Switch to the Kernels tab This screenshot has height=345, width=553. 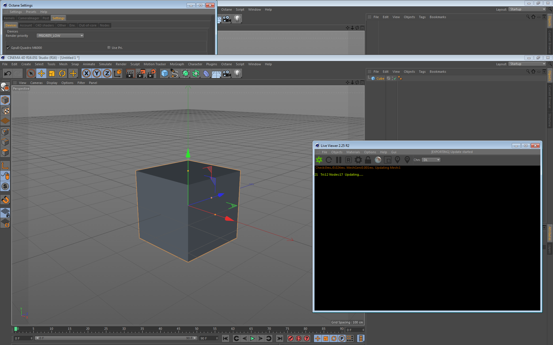coord(9,18)
